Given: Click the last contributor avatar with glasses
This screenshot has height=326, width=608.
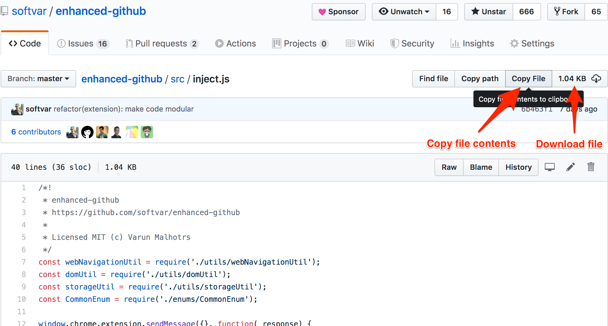Looking at the screenshot, I should point(147,132).
